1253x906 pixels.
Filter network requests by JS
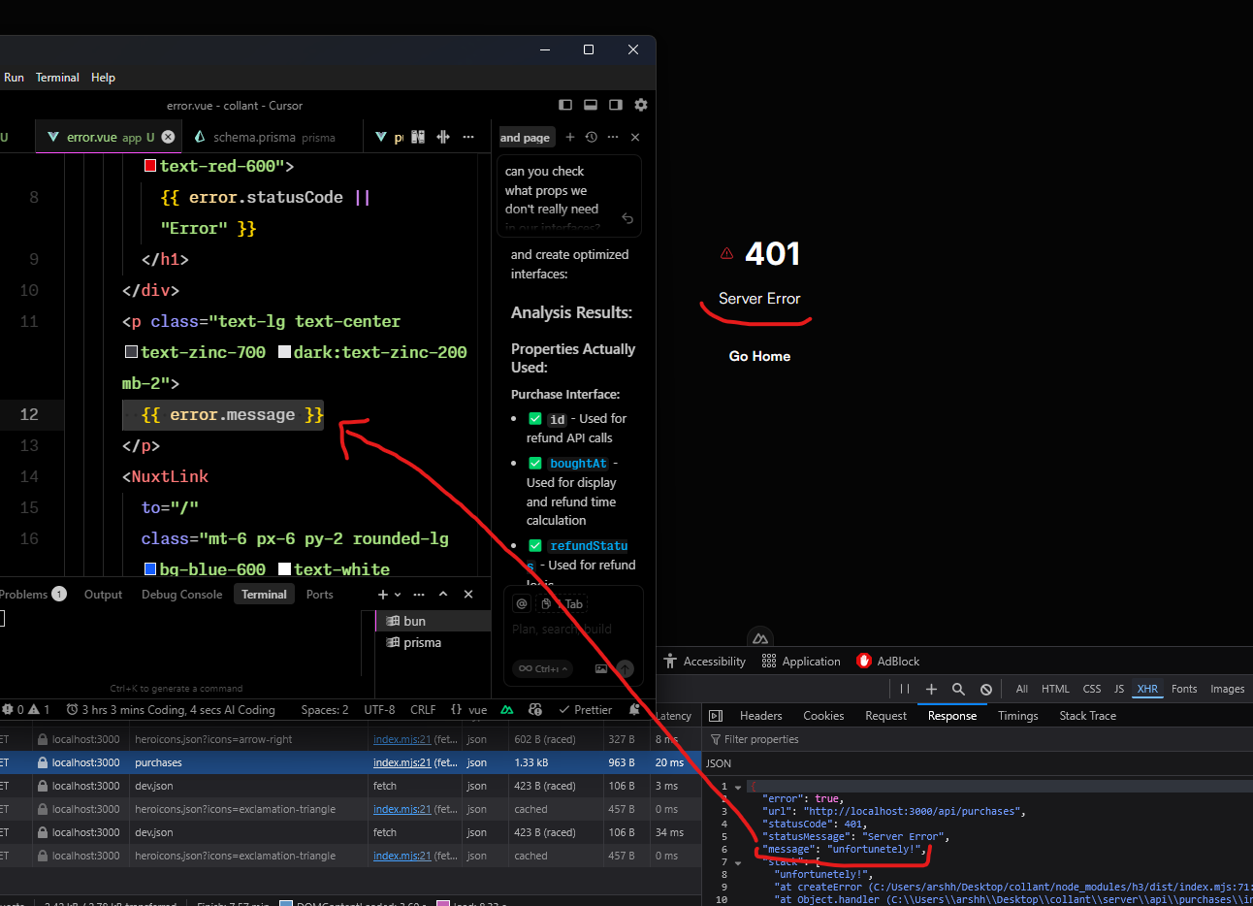1118,689
